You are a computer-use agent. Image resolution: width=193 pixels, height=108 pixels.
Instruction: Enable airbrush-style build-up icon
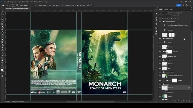(x=63, y=5)
